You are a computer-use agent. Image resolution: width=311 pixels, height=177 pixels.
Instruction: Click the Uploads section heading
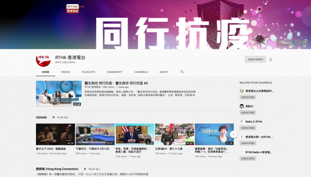coord(41,117)
